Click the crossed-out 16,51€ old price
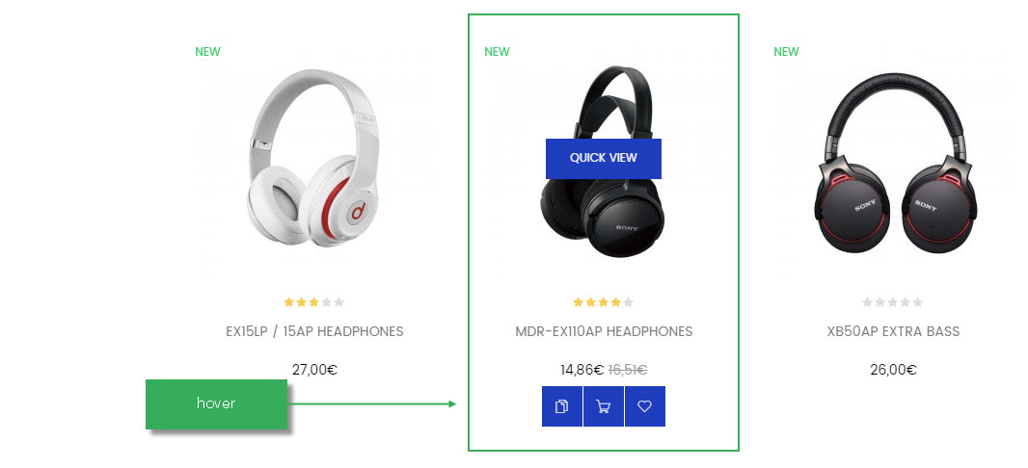The image size is (1028, 468). (628, 370)
